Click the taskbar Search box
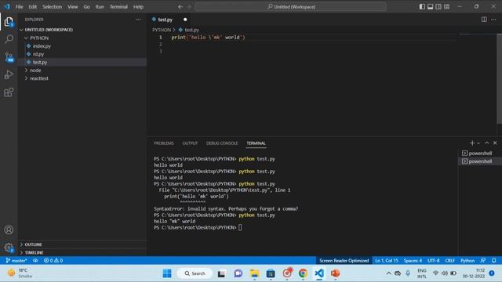Screen dimensions: 502x282 coord(195,273)
